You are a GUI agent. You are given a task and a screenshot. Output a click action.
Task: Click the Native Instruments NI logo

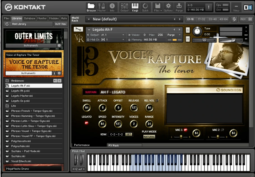pos(248,8)
